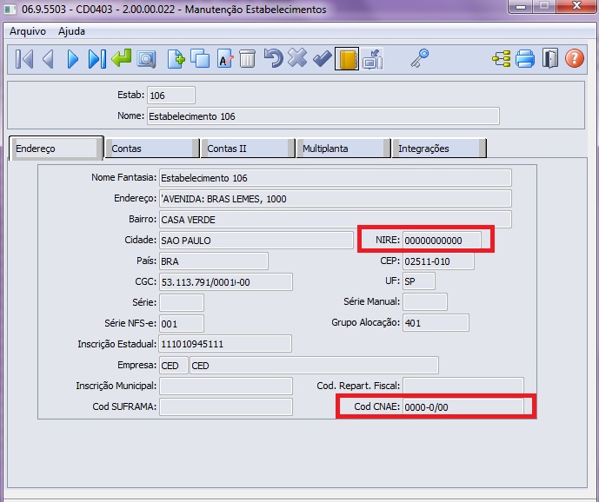Viewport: 599px width, 502px height.
Task: Click the printer-with-pencil toolbar icon
Action: point(372,59)
